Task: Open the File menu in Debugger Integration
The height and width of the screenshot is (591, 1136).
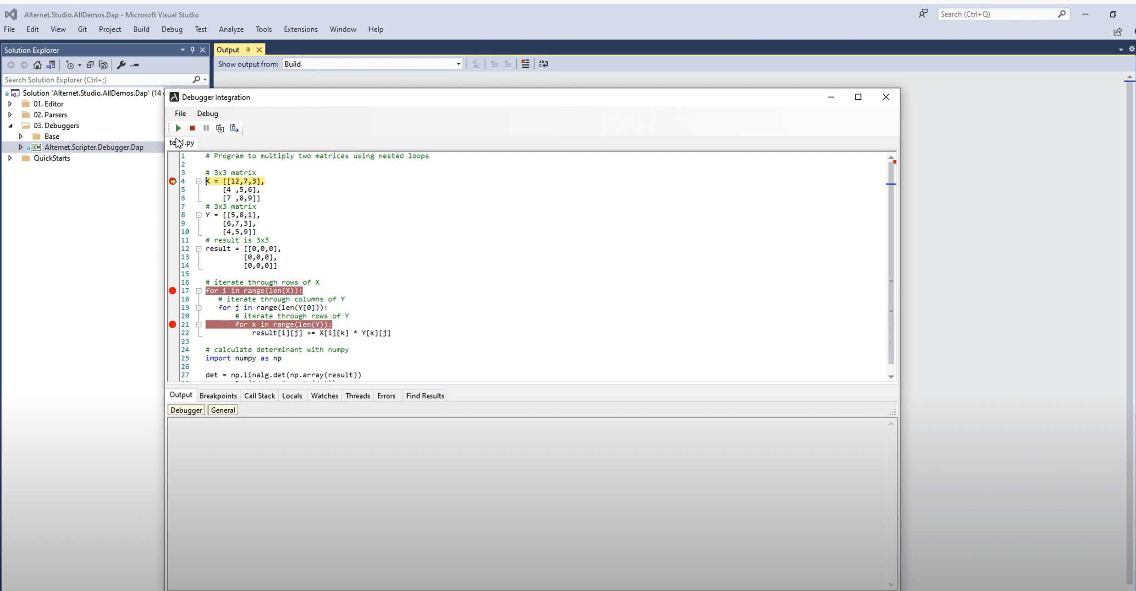Action: (x=180, y=114)
